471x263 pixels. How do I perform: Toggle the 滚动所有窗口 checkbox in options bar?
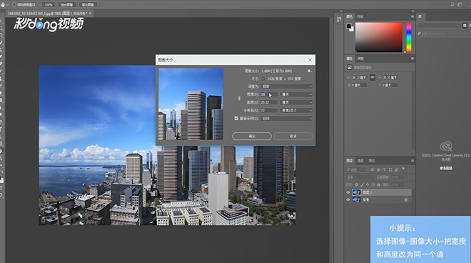(x=14, y=4)
